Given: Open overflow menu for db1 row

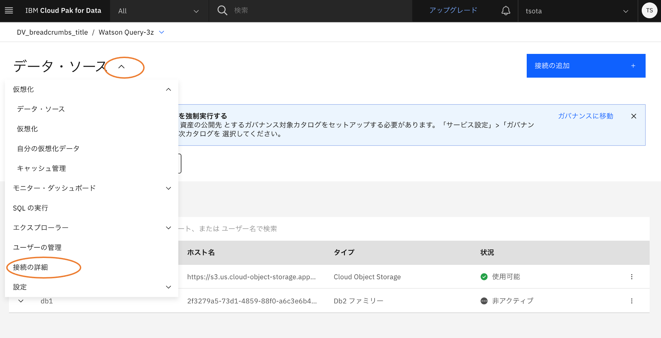Looking at the screenshot, I should tap(631, 301).
